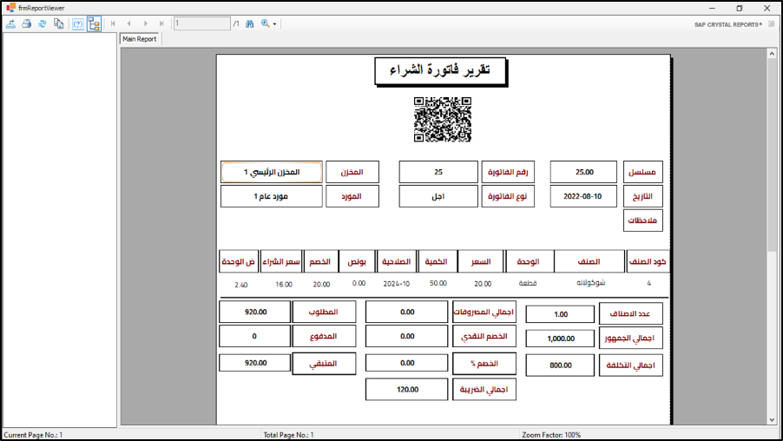Click the Copy icon in toolbar
783x441 pixels.
[58, 23]
